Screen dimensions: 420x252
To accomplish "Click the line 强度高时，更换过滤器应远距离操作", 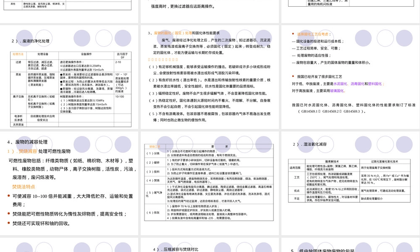I will [x=183, y=6].
